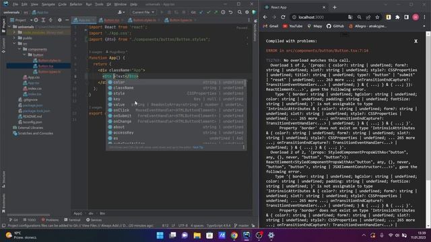The height and width of the screenshot is (242, 431).
Task: Open IDE settings gear in main toolbar
Action: pos(247,12)
